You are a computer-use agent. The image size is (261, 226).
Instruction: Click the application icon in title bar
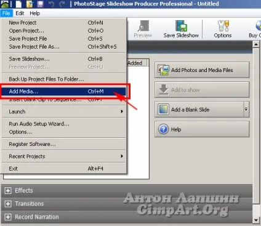click(x=4, y=4)
